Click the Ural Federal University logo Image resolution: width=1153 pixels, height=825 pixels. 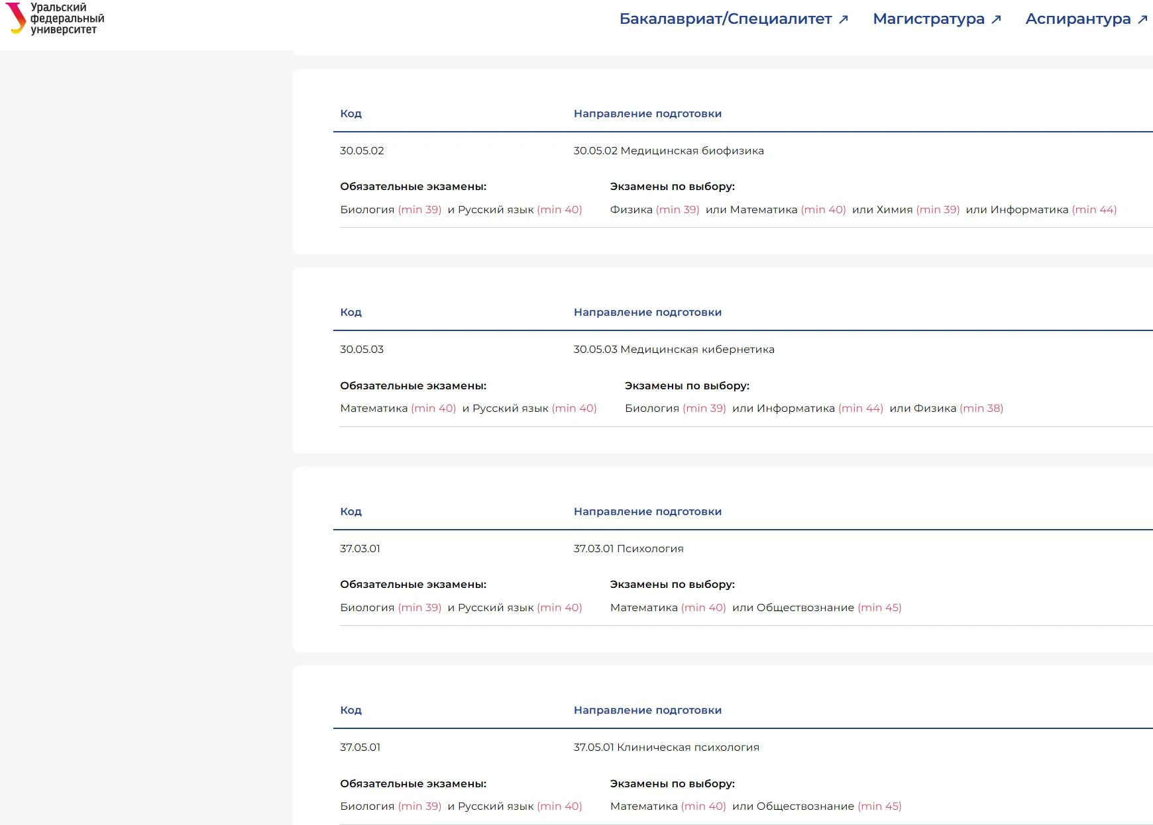[x=55, y=19]
